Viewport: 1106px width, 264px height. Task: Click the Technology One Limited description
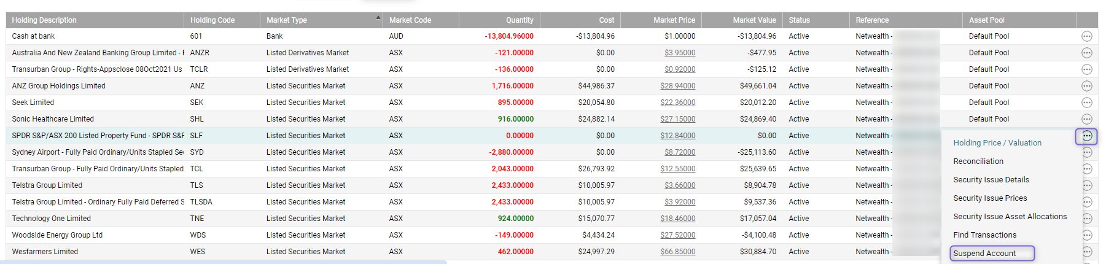(x=51, y=219)
